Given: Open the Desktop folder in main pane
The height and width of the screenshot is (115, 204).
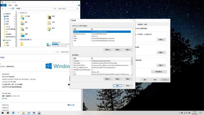Looking at the screenshot, I should click(24, 35).
